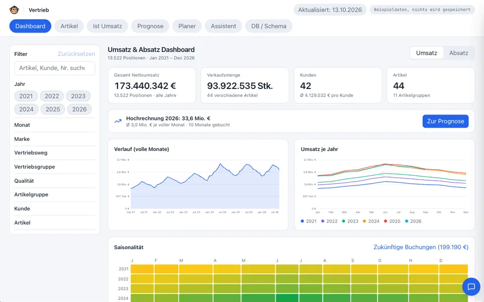Click the Beispieldaten notice badge
This screenshot has width=484, height=302.
coord(422,10)
